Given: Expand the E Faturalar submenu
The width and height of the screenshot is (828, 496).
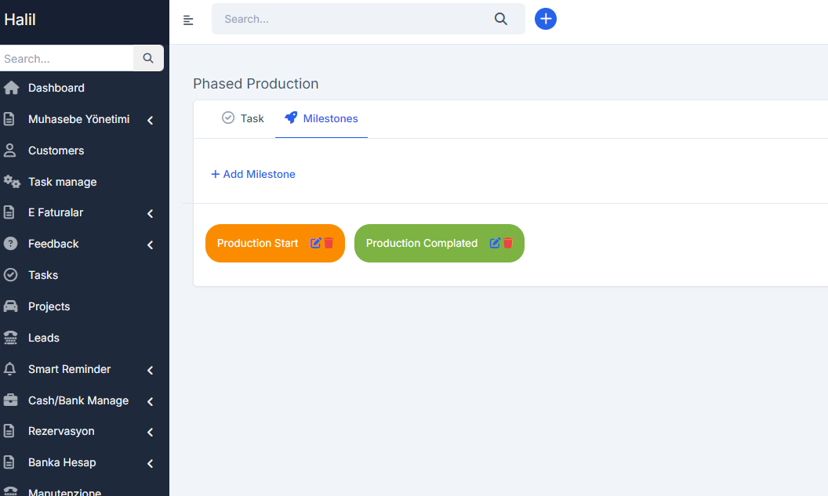Looking at the screenshot, I should pyautogui.click(x=150, y=213).
